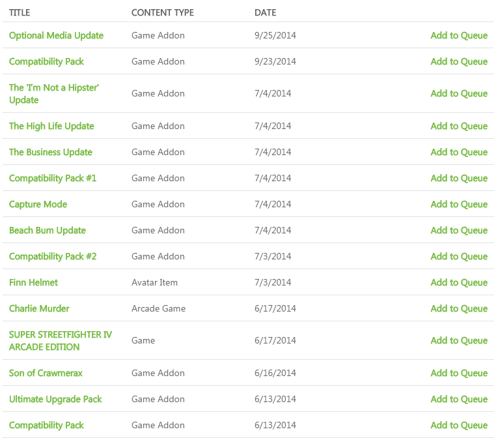Open Compatibility Pack #1 link
Image resolution: width=498 pixels, height=438 pixels.
[53, 178]
